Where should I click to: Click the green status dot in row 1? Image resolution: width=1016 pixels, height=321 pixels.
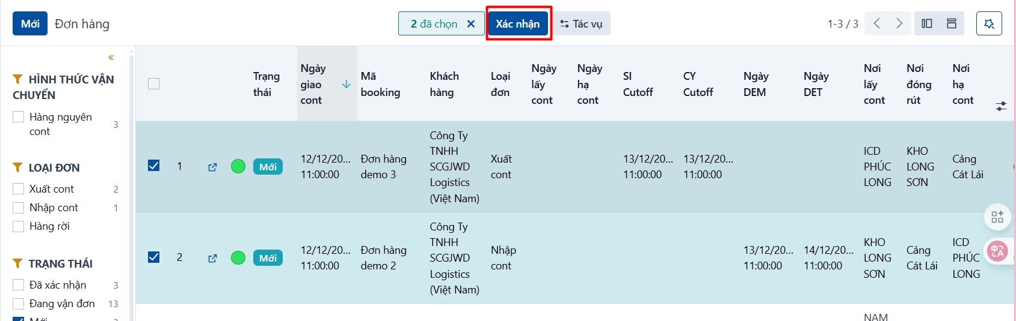click(238, 166)
